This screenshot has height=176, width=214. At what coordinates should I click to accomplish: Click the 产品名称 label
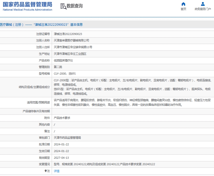click(44, 60)
